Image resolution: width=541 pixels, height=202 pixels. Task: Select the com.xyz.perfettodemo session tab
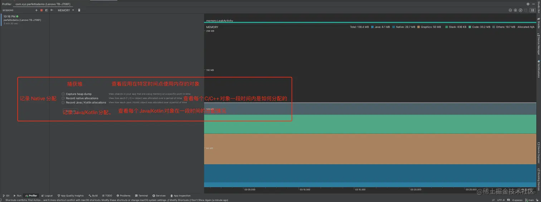pos(43,4)
